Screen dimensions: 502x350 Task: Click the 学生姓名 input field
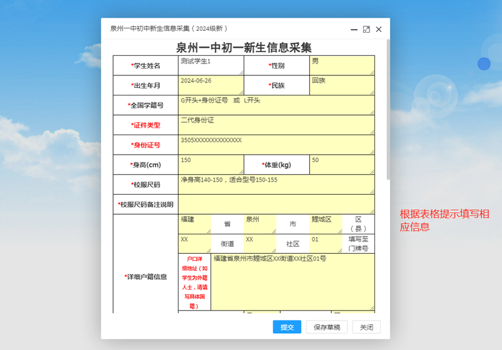pos(210,65)
